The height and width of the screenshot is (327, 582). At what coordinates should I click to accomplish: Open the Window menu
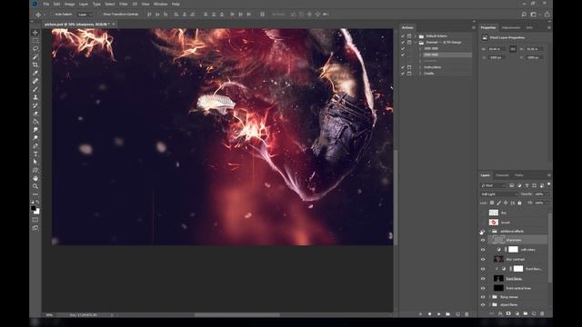pyautogui.click(x=160, y=4)
